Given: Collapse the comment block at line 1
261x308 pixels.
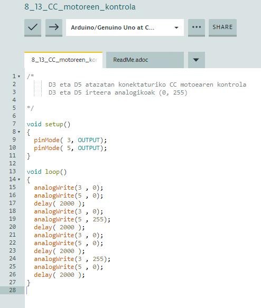Looking at the screenshot, I should (x=19, y=76).
